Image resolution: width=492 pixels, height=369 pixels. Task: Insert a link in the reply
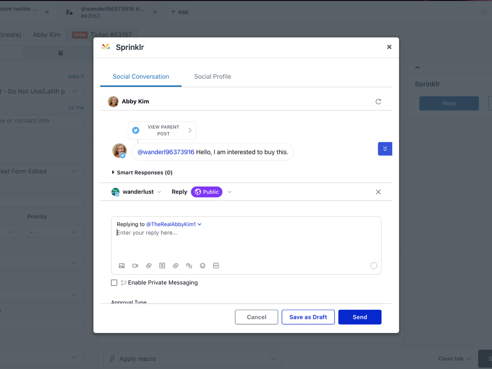tap(148, 265)
